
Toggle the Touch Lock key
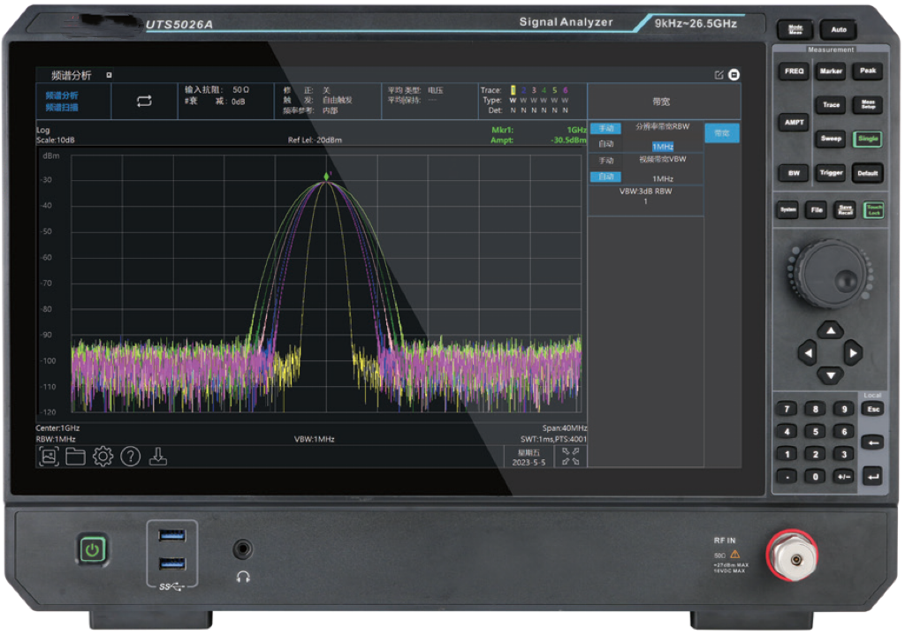pos(873,210)
